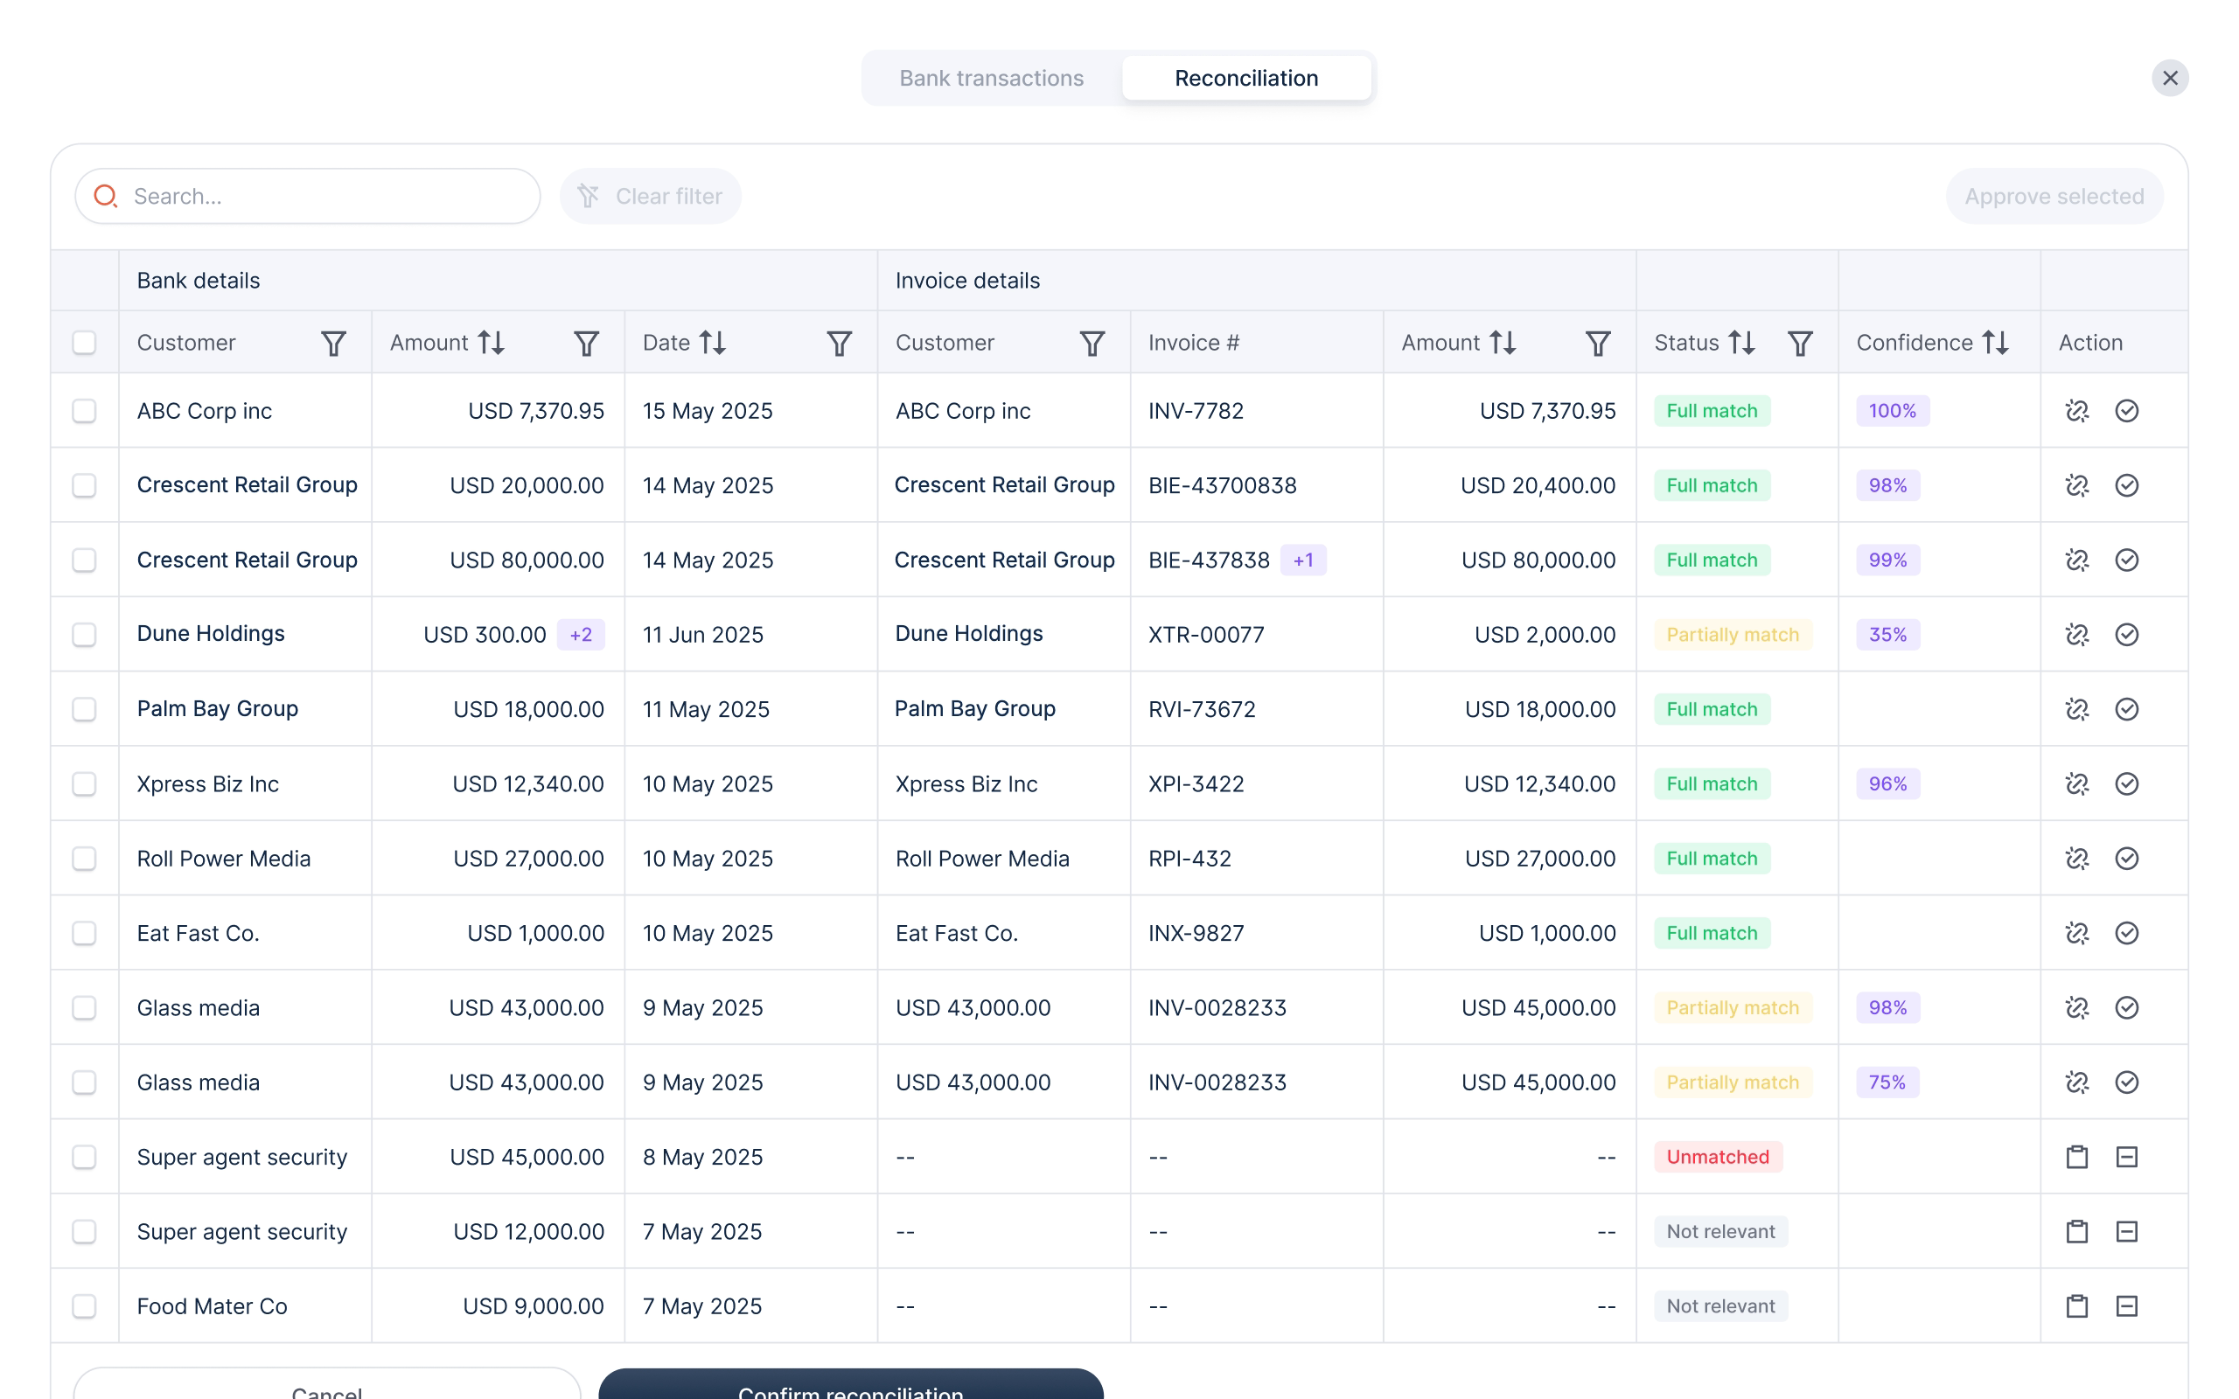Approve the ABC Corp inc row checkmark

coord(2126,411)
